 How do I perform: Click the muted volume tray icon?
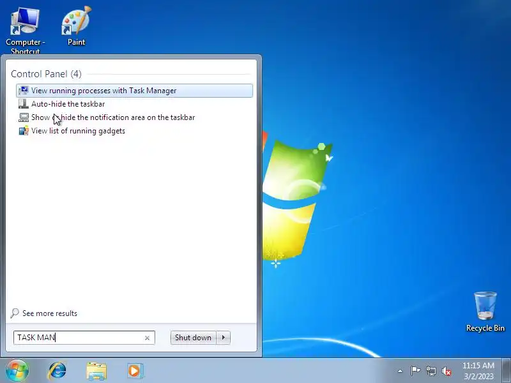pos(446,371)
